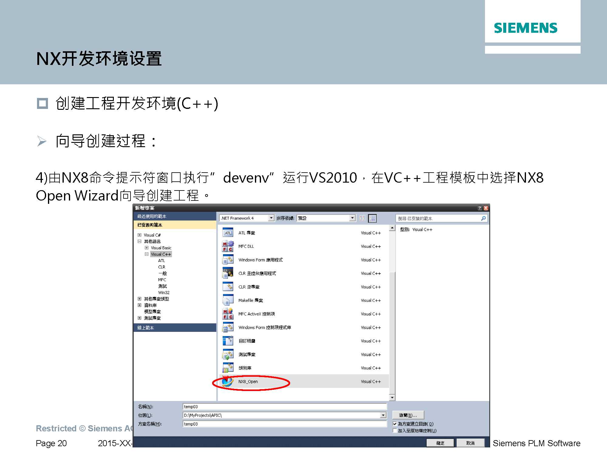Expand the 資料庫 tree node
The height and width of the screenshot is (455, 607).
point(139,305)
